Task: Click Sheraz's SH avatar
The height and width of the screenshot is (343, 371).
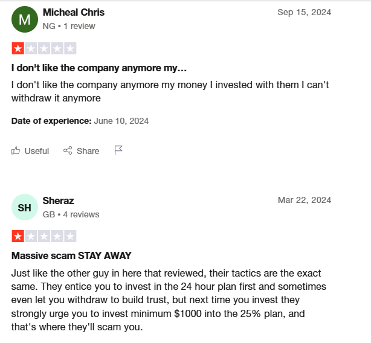Action: (25, 207)
